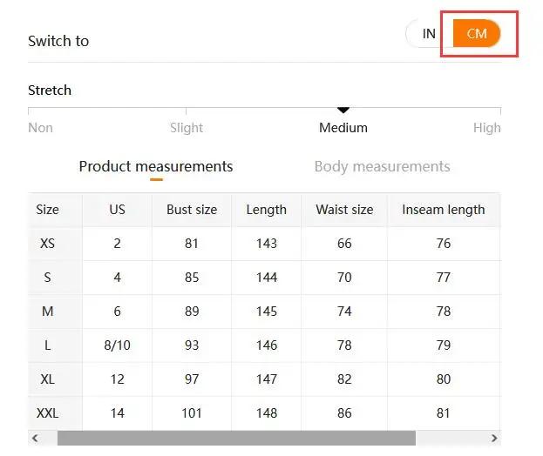Open the Product measurements tab
The width and height of the screenshot is (543, 456).
[156, 166]
